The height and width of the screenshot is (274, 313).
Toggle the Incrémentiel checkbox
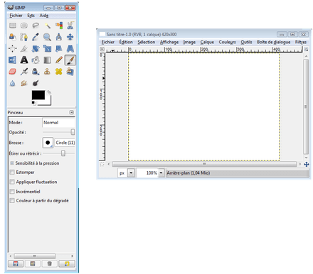pos(12,192)
